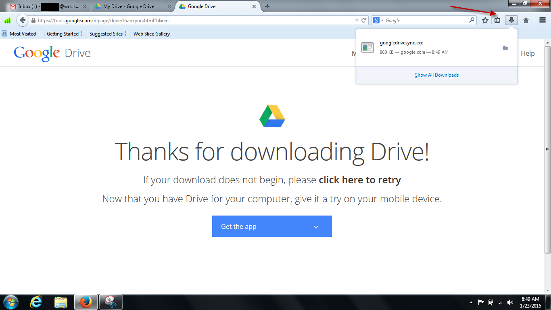The image size is (551, 310).
Task: Open the googledrivesync.exe download entry
Action: coord(437,48)
